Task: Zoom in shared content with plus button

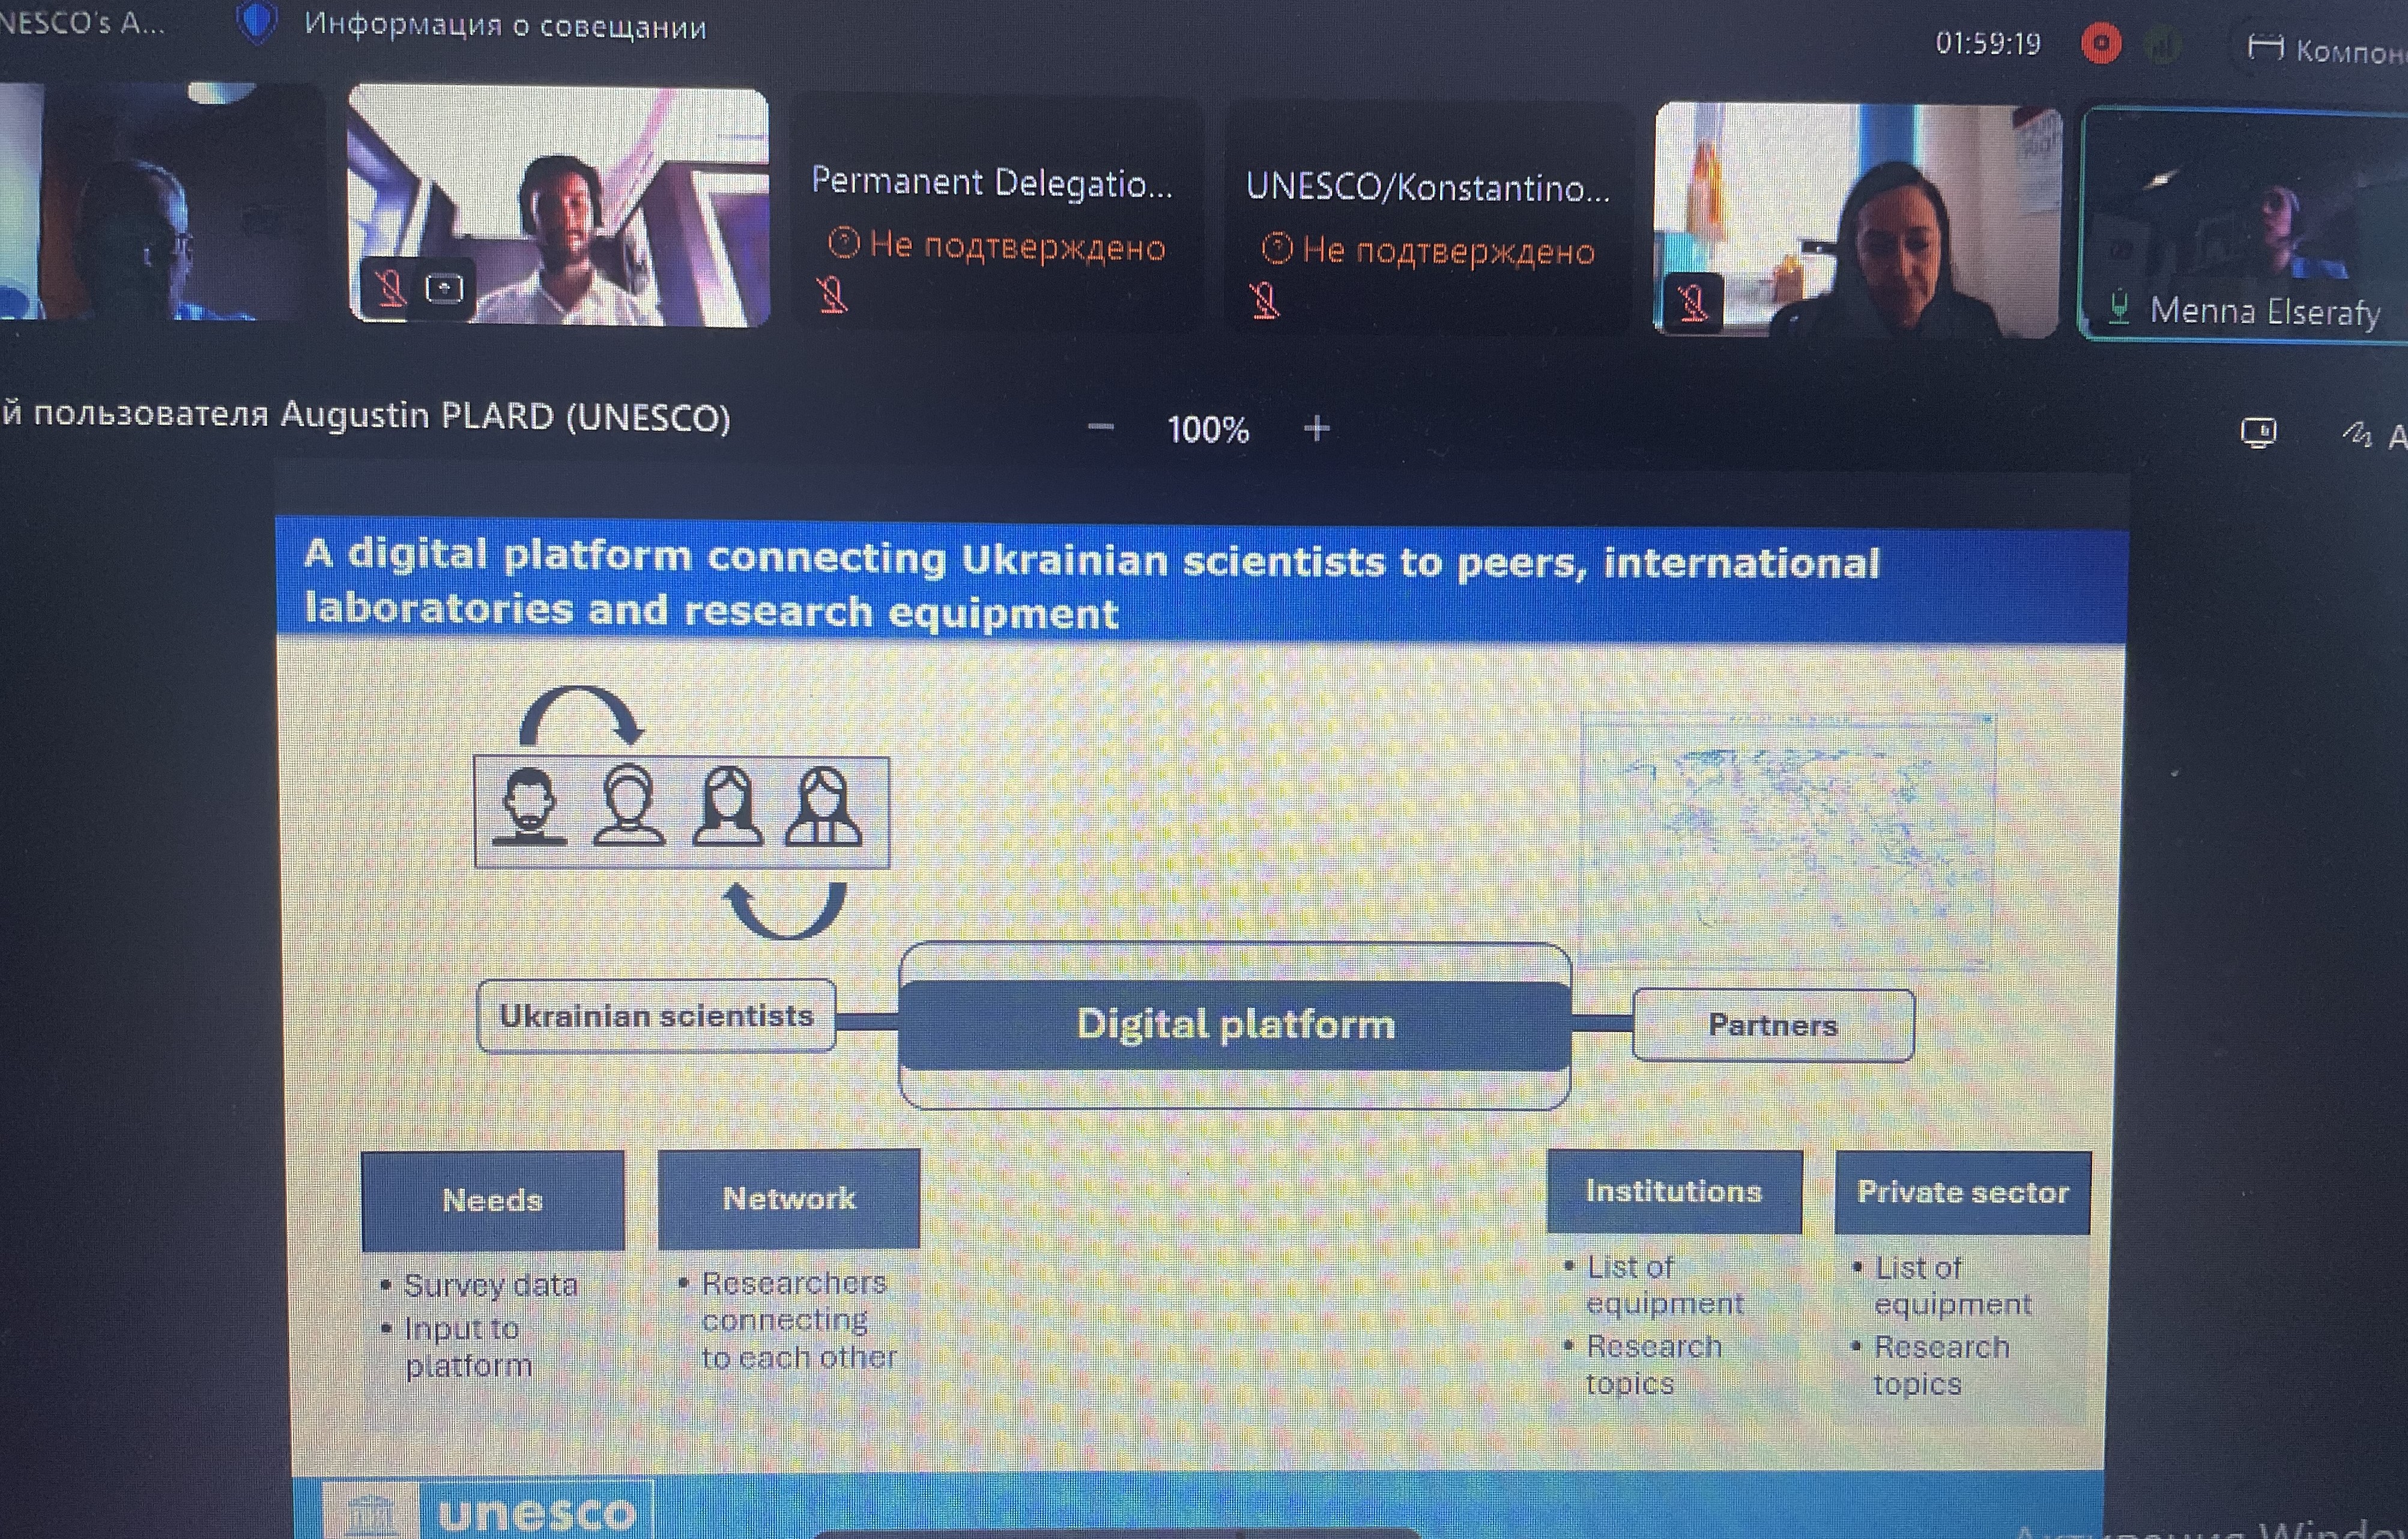Action: pos(1317,430)
